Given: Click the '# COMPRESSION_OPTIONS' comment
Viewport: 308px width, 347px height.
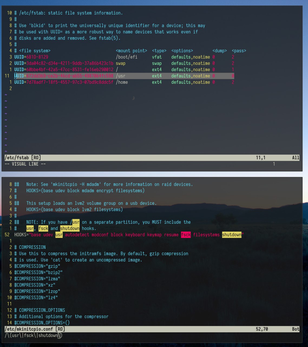Looking at the screenshot, I should coord(40,310).
